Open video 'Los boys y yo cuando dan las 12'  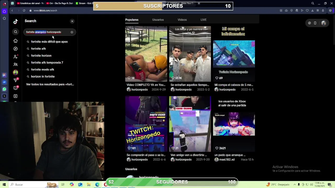point(190,54)
